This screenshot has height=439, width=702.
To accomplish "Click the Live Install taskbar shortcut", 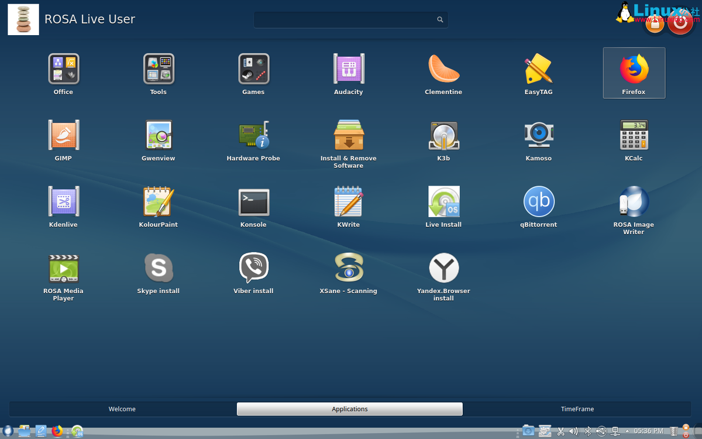I will [x=77, y=431].
